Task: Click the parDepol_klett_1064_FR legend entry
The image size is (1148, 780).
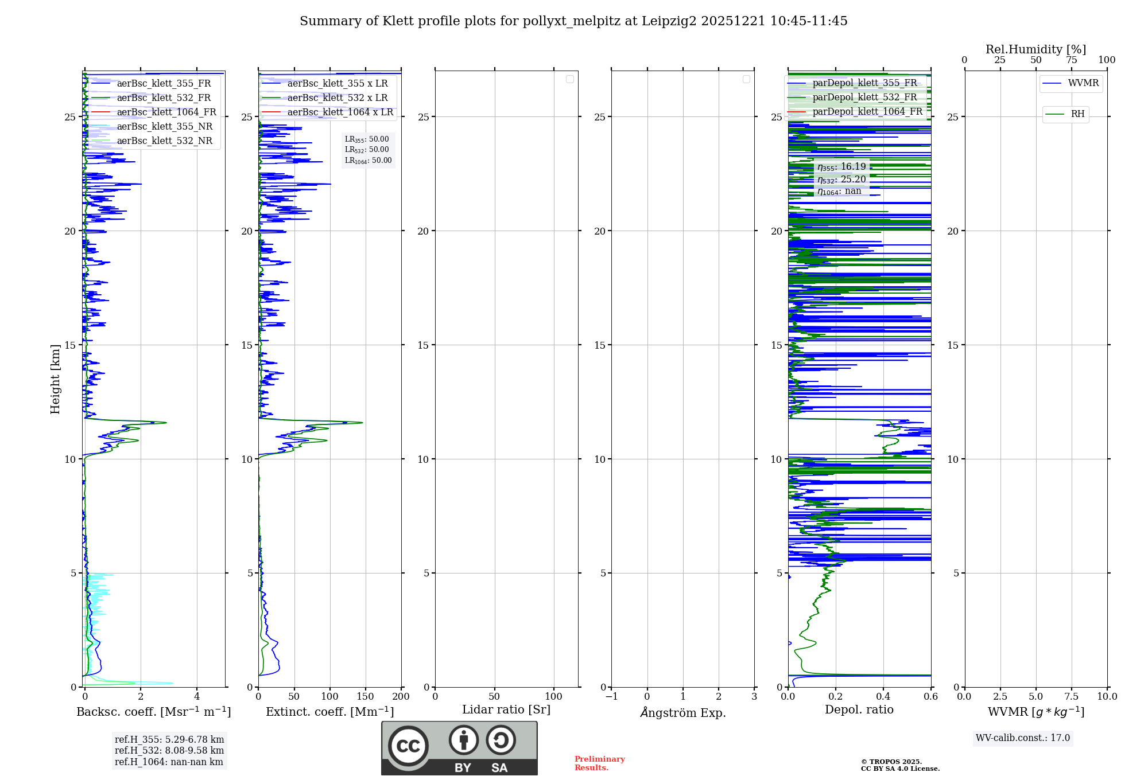Action: [867, 112]
